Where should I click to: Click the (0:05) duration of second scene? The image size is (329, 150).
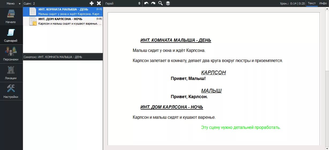click(99, 19)
